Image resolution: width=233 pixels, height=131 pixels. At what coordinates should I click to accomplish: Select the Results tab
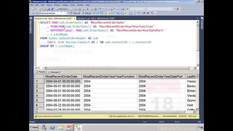click(x=40, y=72)
